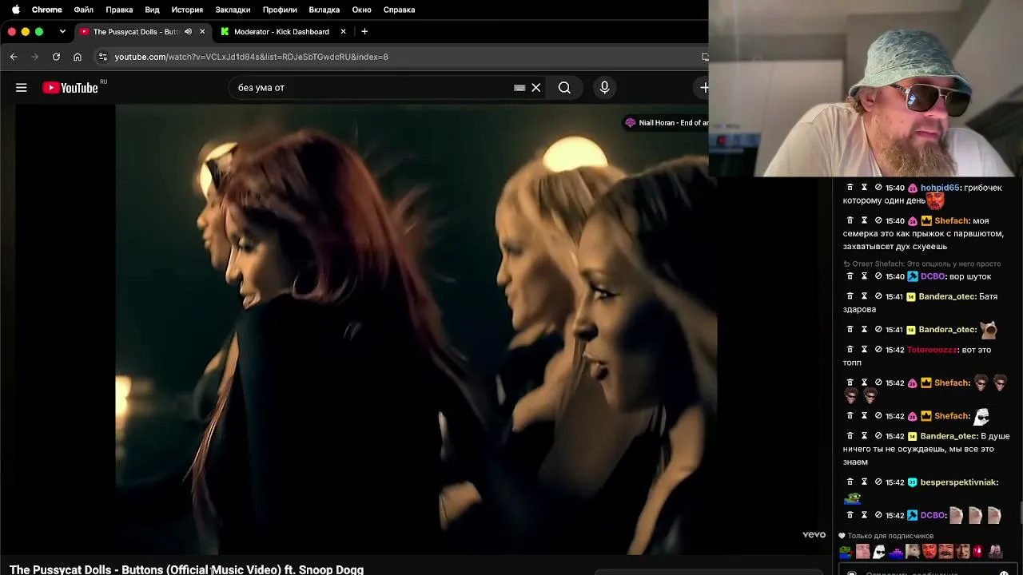Run the YouTube search magnifier button
Viewport: 1023px width, 575px height.
564,88
